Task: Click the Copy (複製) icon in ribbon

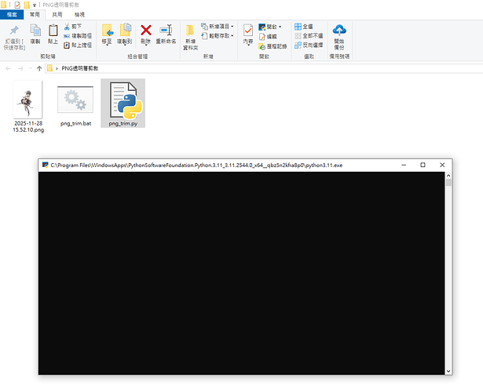Action: pos(35,33)
